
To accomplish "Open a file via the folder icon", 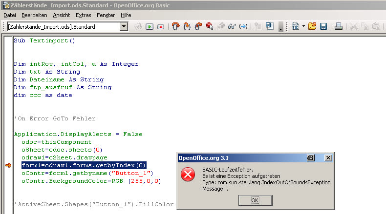I will [x=312, y=26].
